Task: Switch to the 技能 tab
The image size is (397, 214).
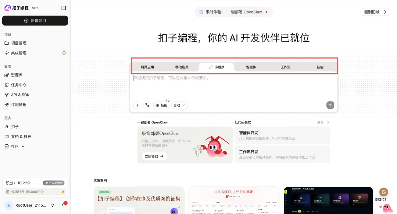Action: [x=320, y=67]
